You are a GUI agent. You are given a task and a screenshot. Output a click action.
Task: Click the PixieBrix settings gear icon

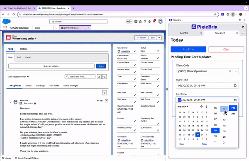coord(243,27)
